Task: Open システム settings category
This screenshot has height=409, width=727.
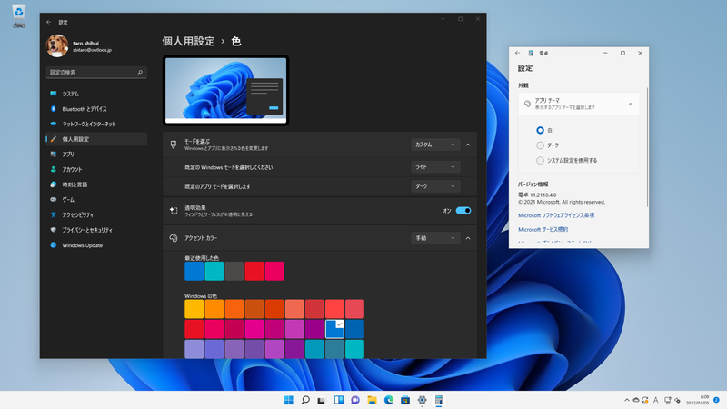Action: click(96, 94)
